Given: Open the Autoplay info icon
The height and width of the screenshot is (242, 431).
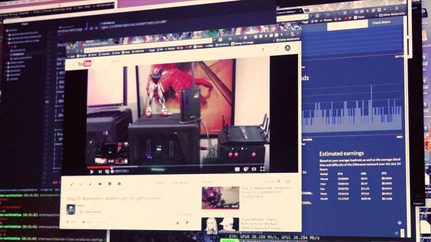Looking at the screenshot, I should pos(278,182).
